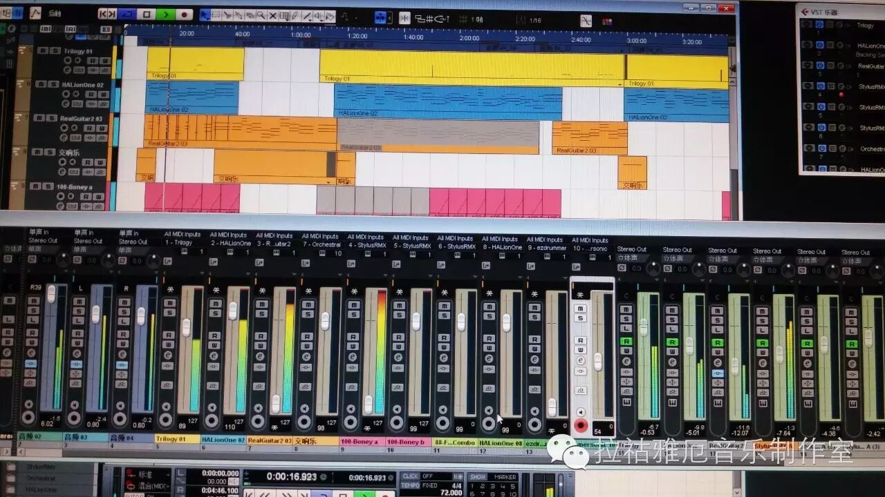Mute the HALionOne 02 track
This screenshot has height=497, width=885.
pos(41,84)
